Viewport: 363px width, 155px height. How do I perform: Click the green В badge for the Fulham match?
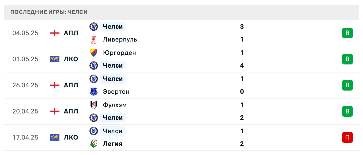pyautogui.click(x=347, y=111)
